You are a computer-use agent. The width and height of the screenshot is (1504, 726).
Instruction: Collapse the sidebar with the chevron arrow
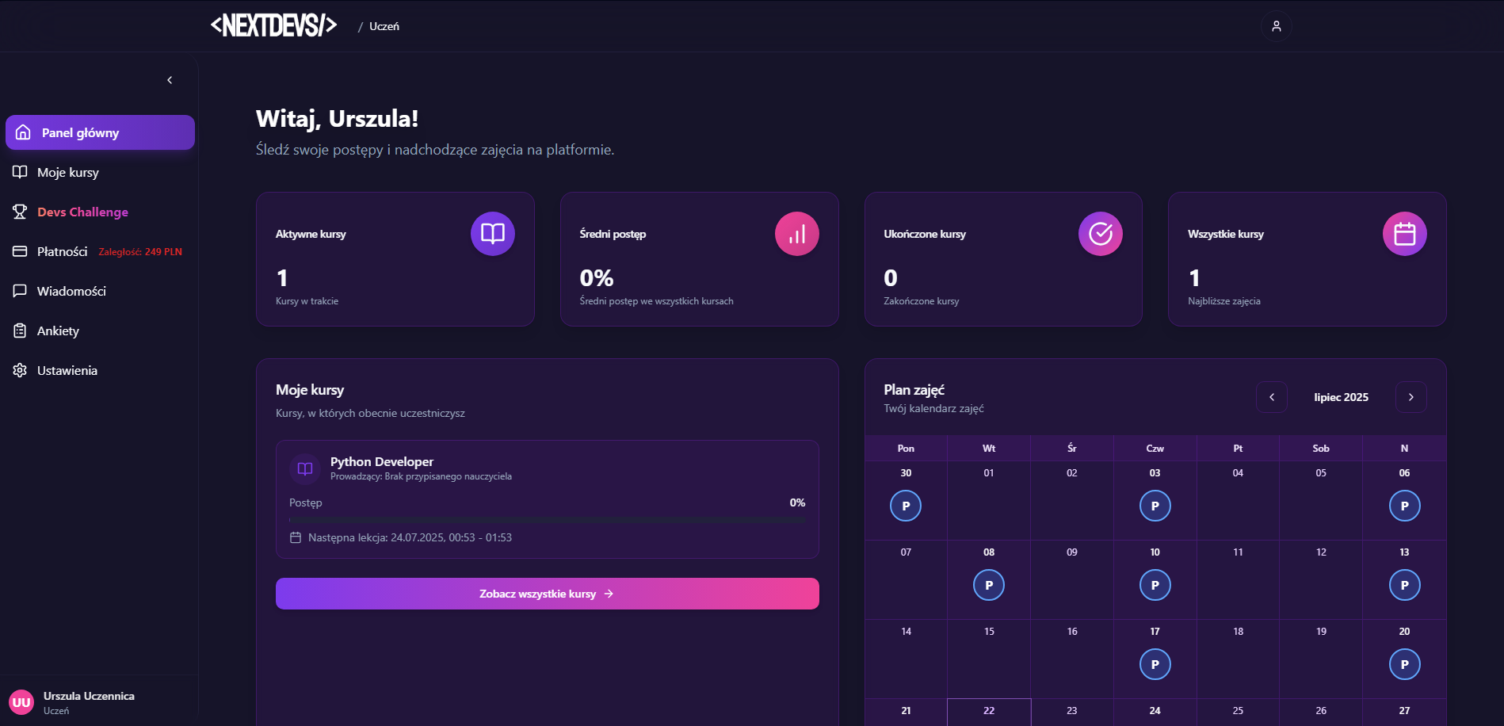170,80
